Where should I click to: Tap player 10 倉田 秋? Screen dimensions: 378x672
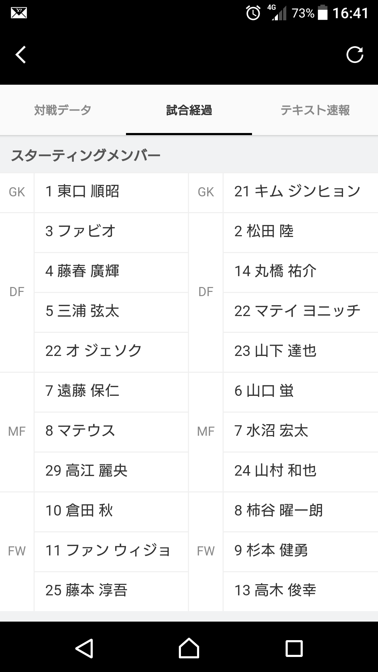(111, 511)
